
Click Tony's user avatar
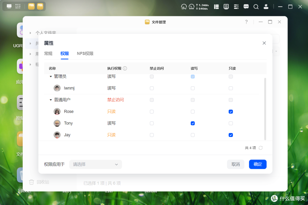[57, 123]
